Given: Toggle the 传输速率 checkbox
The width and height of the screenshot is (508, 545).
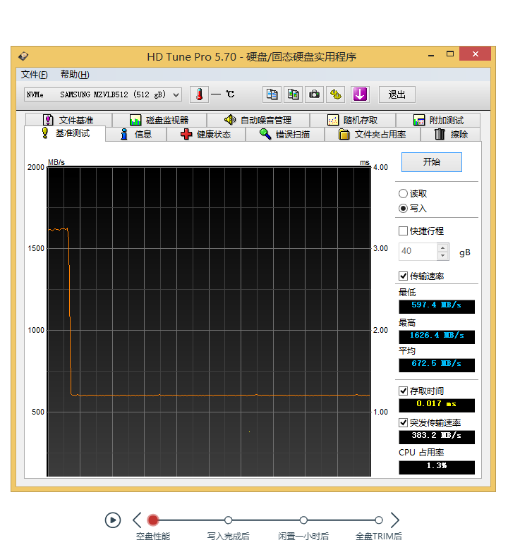Looking at the screenshot, I should click(x=403, y=276).
